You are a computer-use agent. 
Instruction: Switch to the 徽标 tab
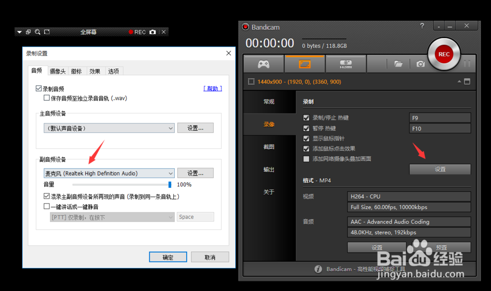click(76, 71)
